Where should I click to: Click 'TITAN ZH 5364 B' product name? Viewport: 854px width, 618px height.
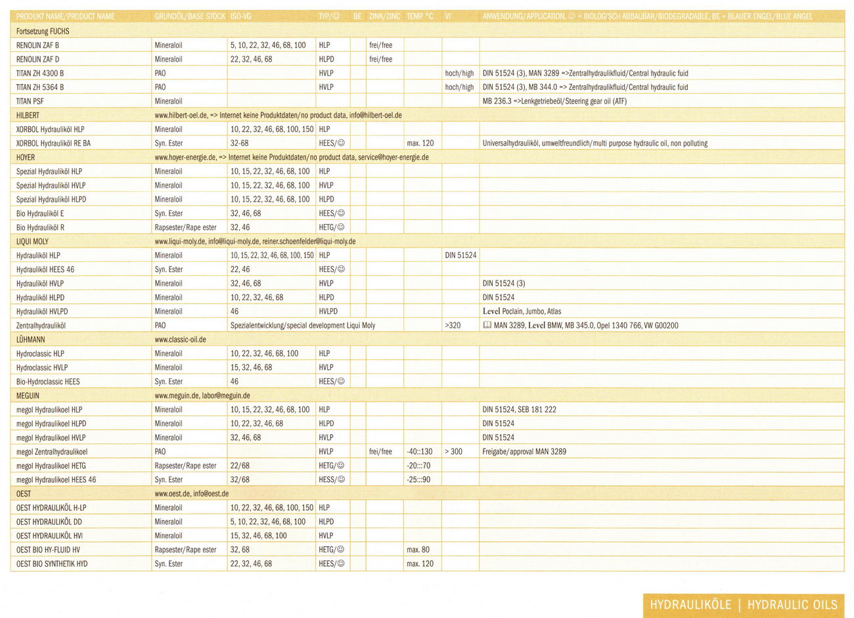[40, 87]
